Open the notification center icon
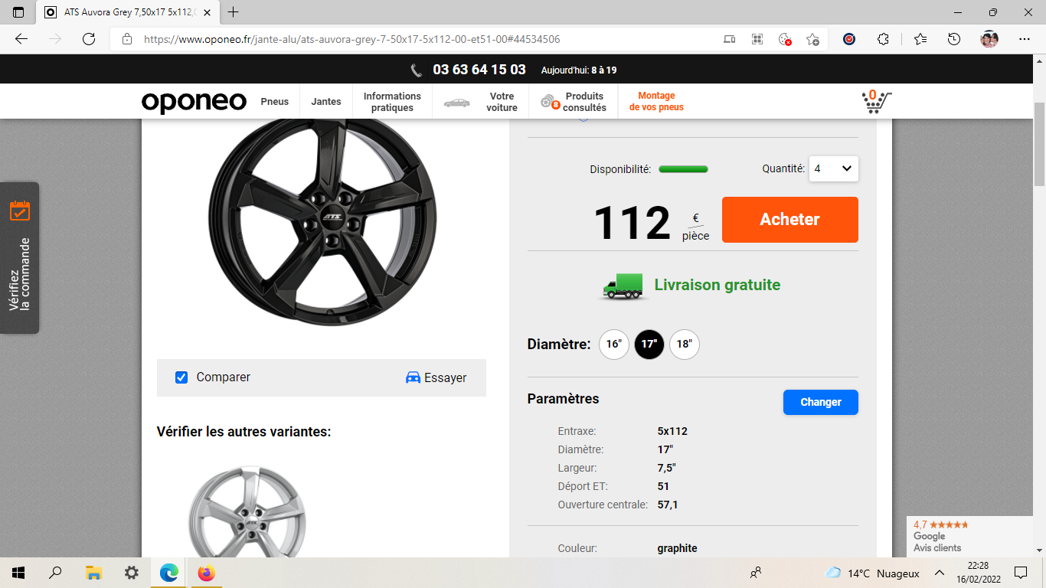 tap(1020, 573)
